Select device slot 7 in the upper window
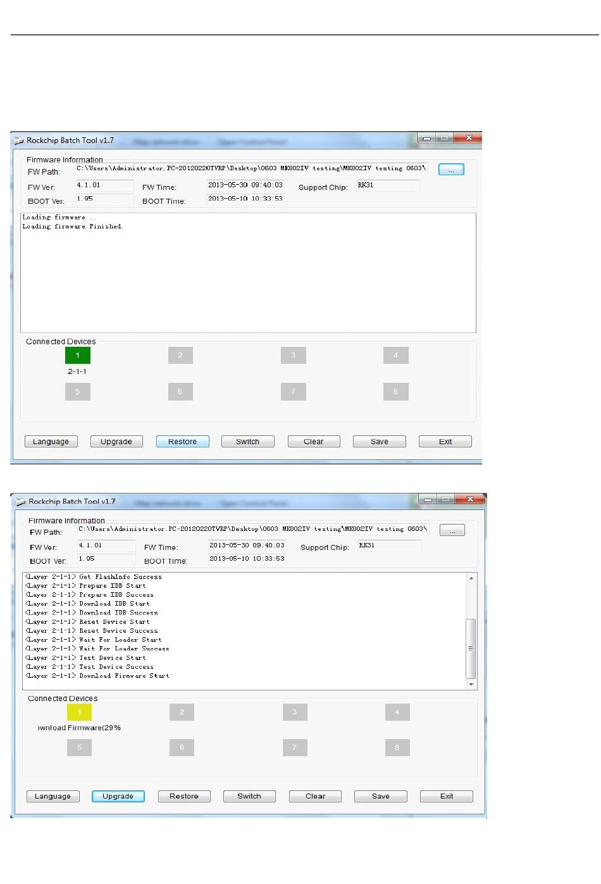This screenshot has width=601, height=884. [x=294, y=392]
